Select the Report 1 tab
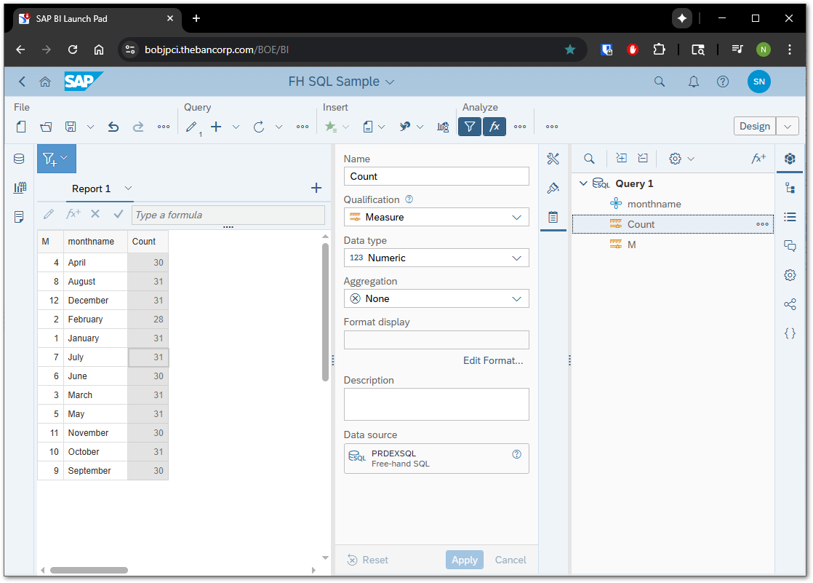 [x=92, y=189]
